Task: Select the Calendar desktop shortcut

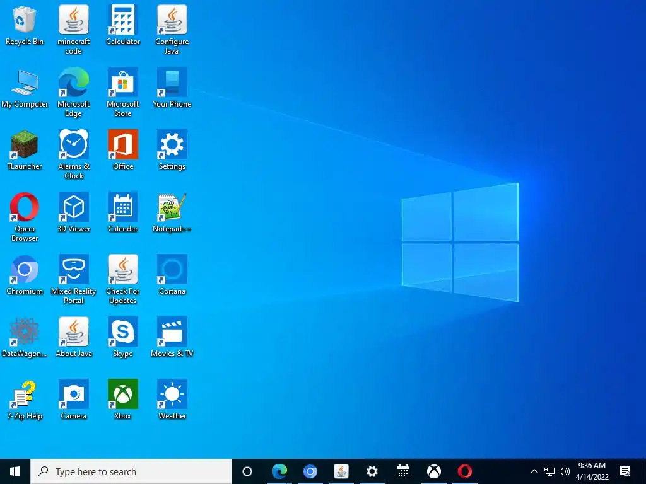Action: click(123, 213)
